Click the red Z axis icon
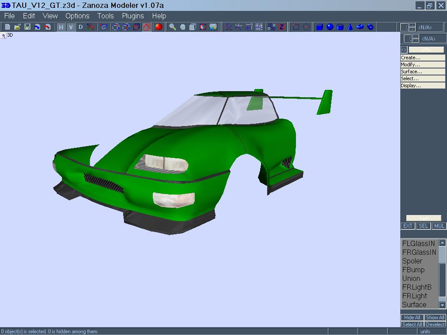Screen dimensions: 447x335 [x=282, y=27]
